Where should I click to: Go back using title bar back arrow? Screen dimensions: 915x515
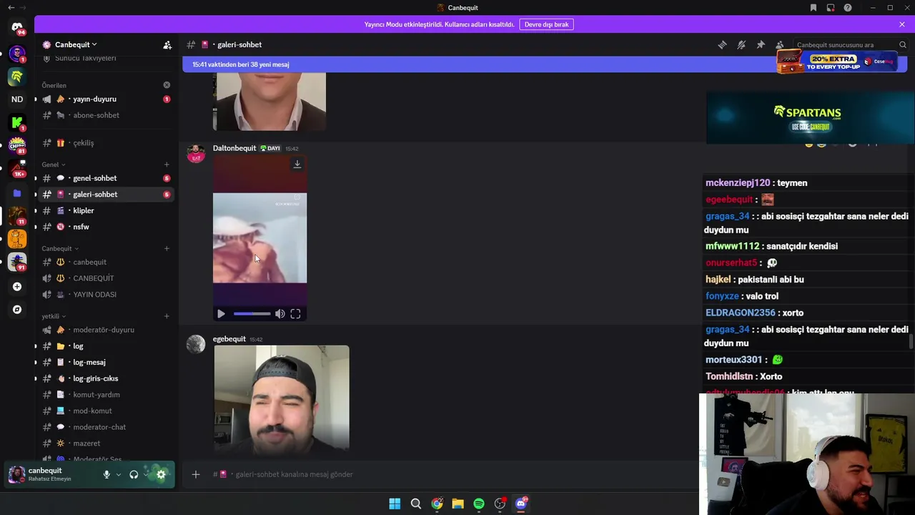point(11,8)
